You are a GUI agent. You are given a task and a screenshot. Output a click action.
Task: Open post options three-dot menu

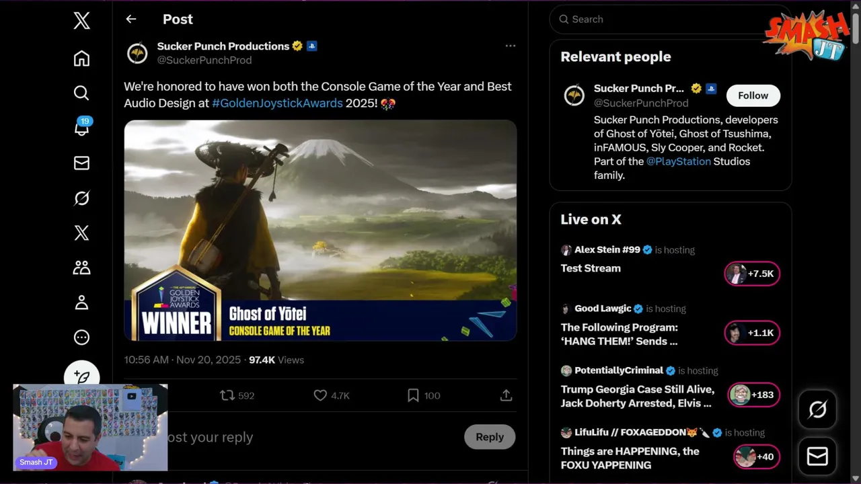click(510, 46)
